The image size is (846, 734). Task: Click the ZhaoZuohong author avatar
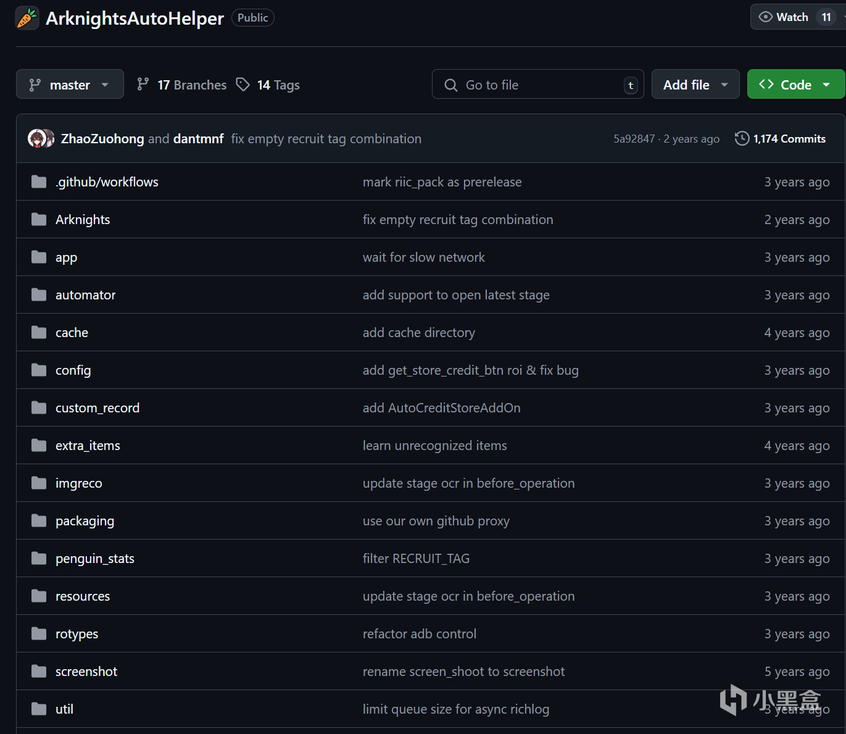point(36,138)
